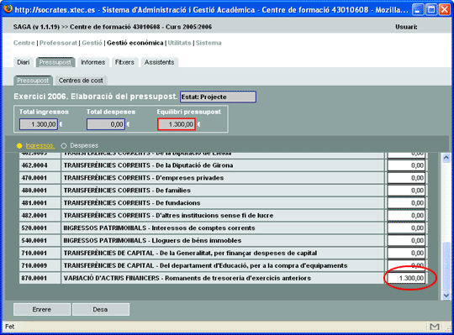Image resolution: width=454 pixels, height=335 pixels.
Task: Click the Estat: Projecte field
Action: pos(218,97)
